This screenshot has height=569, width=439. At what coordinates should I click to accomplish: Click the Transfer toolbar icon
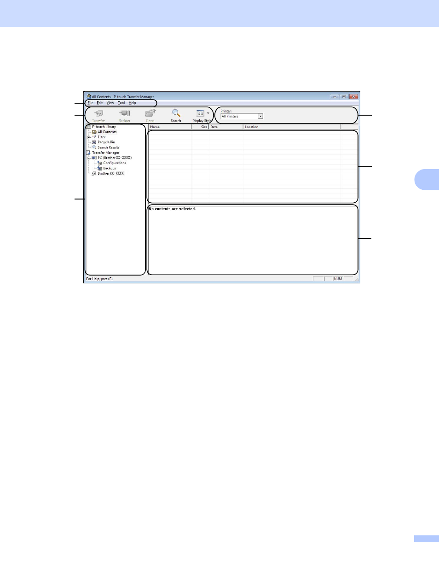pos(98,113)
